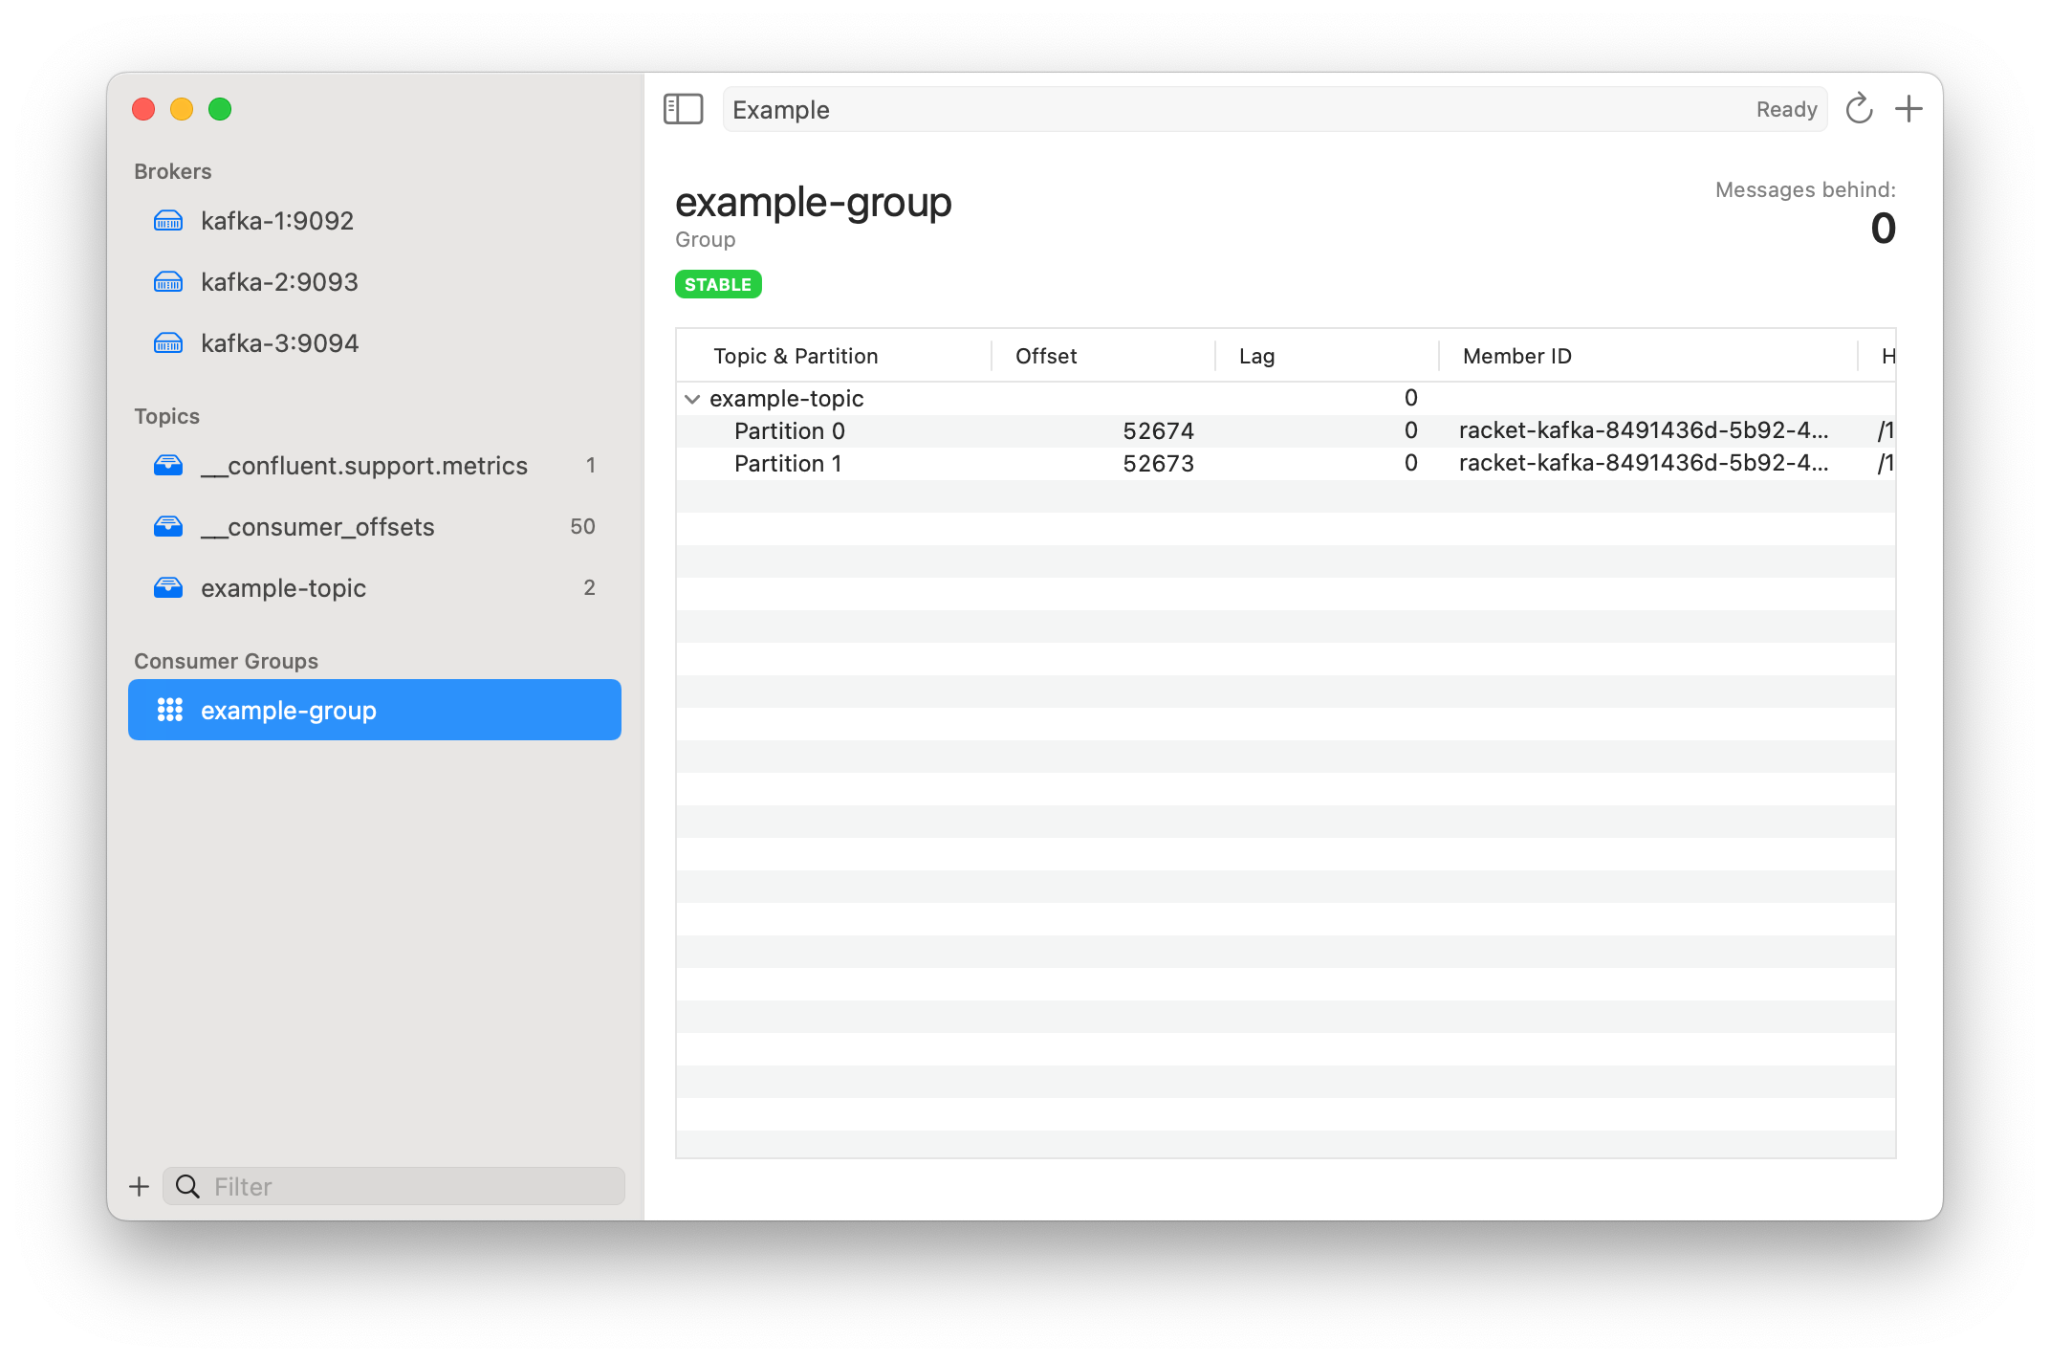Viewport: 2050px width, 1362px height.
Task: Click the Ready status text
Action: [1786, 109]
